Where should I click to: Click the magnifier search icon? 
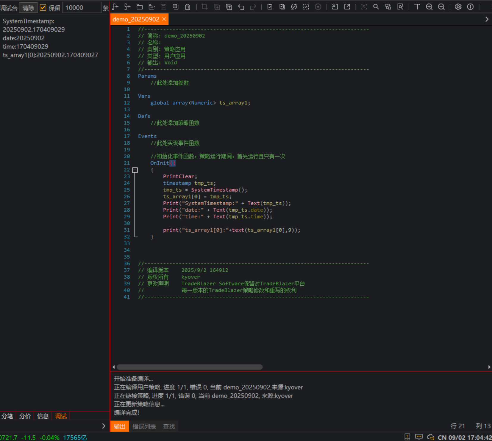[376, 7]
